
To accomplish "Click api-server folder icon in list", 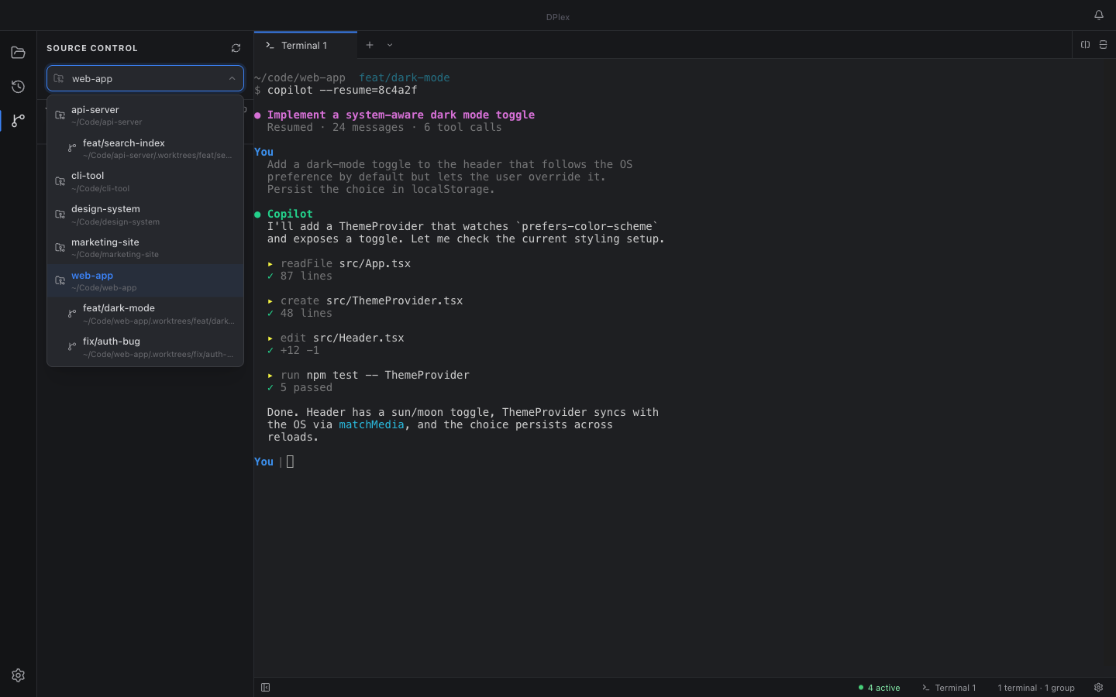I will coord(60,115).
